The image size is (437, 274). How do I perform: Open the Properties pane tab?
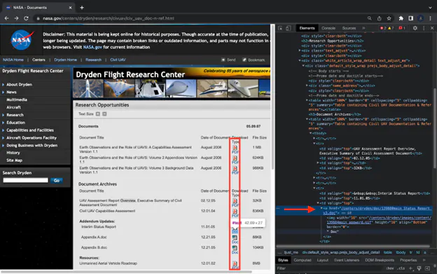(x=408, y=260)
